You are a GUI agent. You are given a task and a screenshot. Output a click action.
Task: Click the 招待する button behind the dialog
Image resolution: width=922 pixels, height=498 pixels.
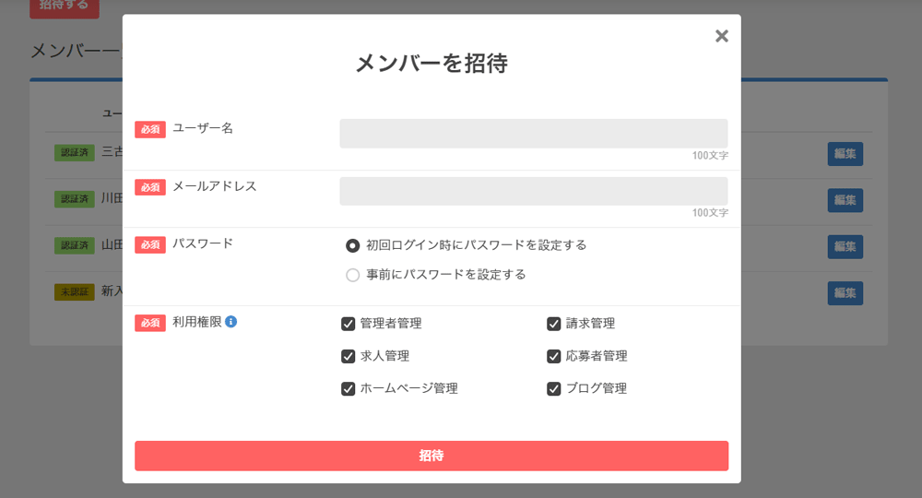coord(64,6)
